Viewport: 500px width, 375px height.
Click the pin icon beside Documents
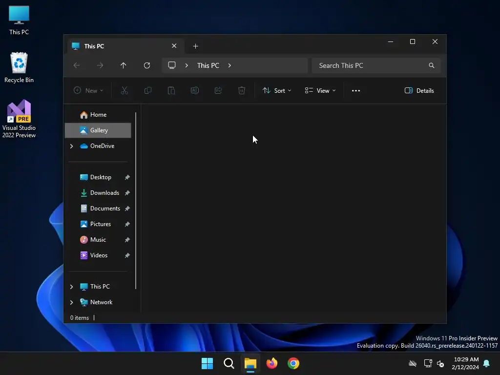[x=127, y=208]
